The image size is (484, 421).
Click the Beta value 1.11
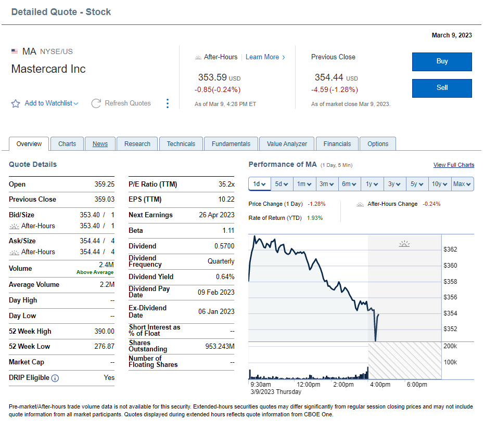228,231
